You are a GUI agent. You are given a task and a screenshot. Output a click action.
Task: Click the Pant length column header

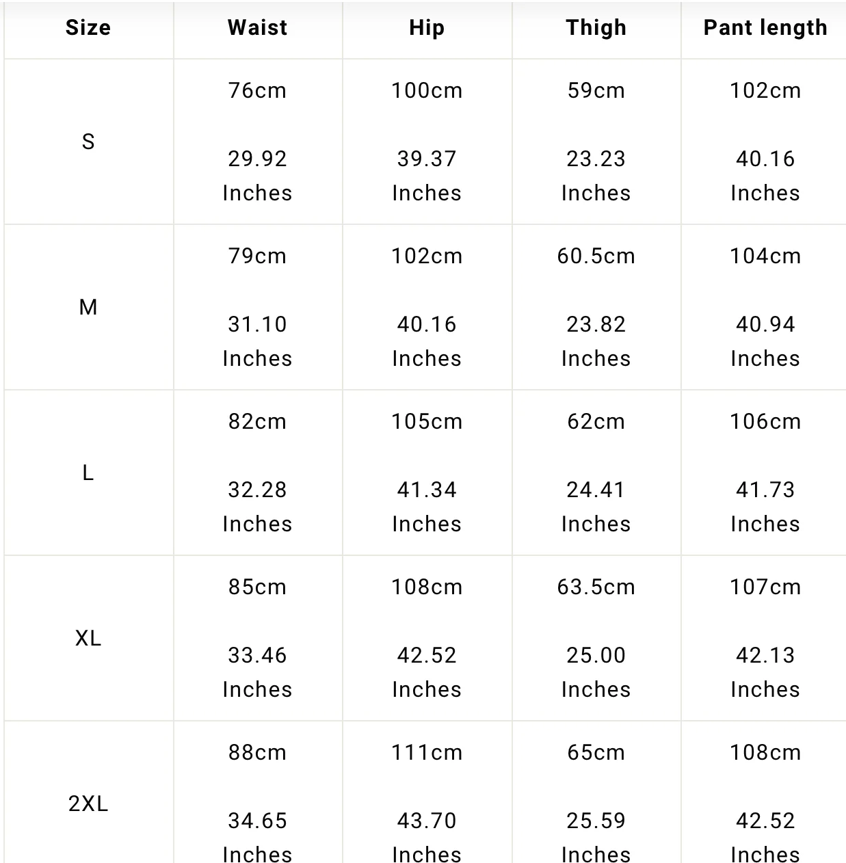click(x=765, y=28)
